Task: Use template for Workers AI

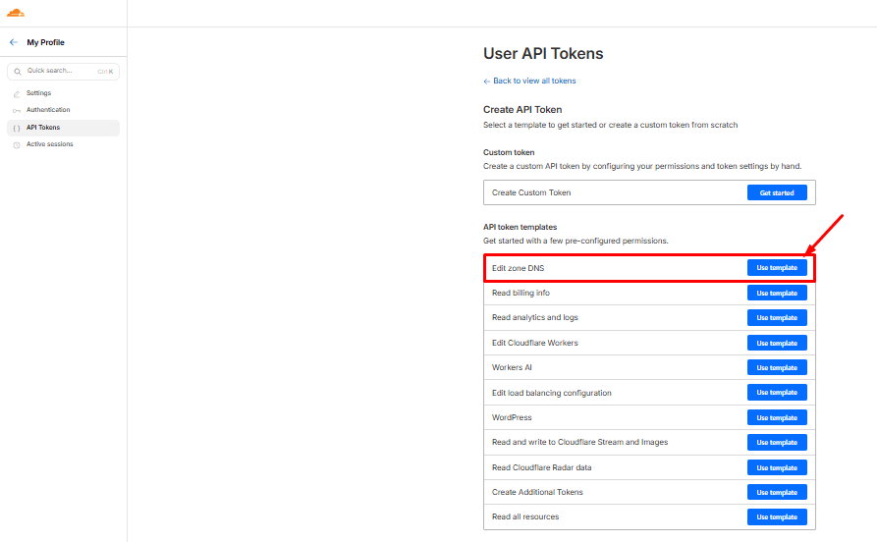Action: pyautogui.click(x=777, y=367)
